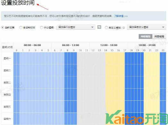
Task: Open the 了解详情 >> link
Action: 121,16
